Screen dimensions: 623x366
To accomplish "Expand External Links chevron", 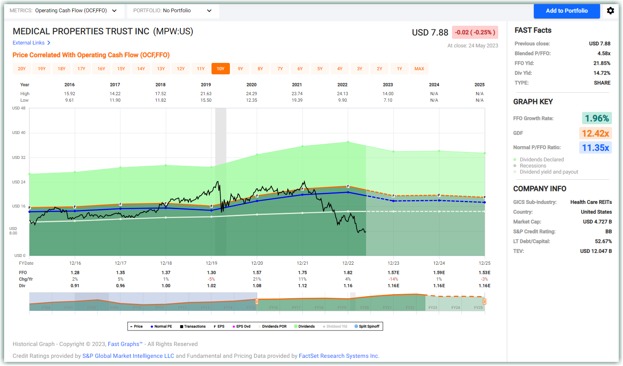I will (x=49, y=42).
